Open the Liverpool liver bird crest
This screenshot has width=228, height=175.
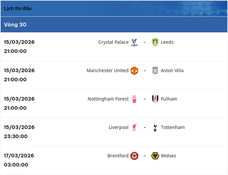(x=135, y=127)
